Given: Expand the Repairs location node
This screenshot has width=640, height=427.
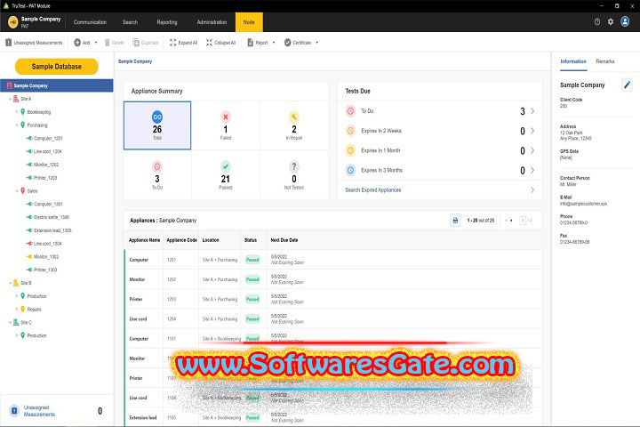Looking at the screenshot, I should coord(17,310).
